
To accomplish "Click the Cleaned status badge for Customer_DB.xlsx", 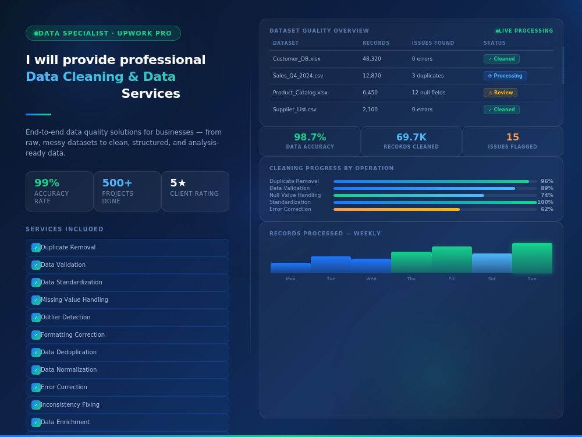I will click(502, 59).
